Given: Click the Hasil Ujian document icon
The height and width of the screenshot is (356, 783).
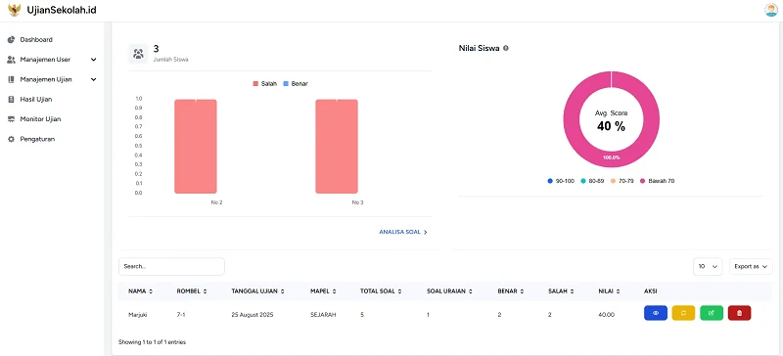Looking at the screenshot, I should point(11,100).
